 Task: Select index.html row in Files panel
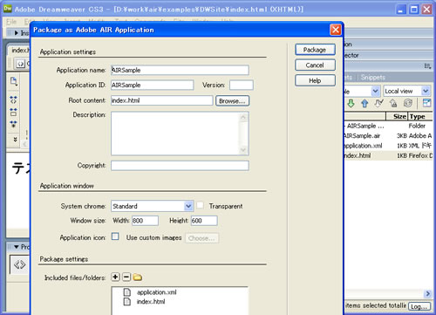coord(388,155)
